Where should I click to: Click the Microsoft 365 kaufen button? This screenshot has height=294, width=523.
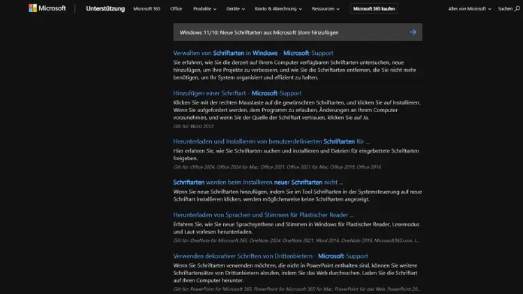(x=374, y=8)
